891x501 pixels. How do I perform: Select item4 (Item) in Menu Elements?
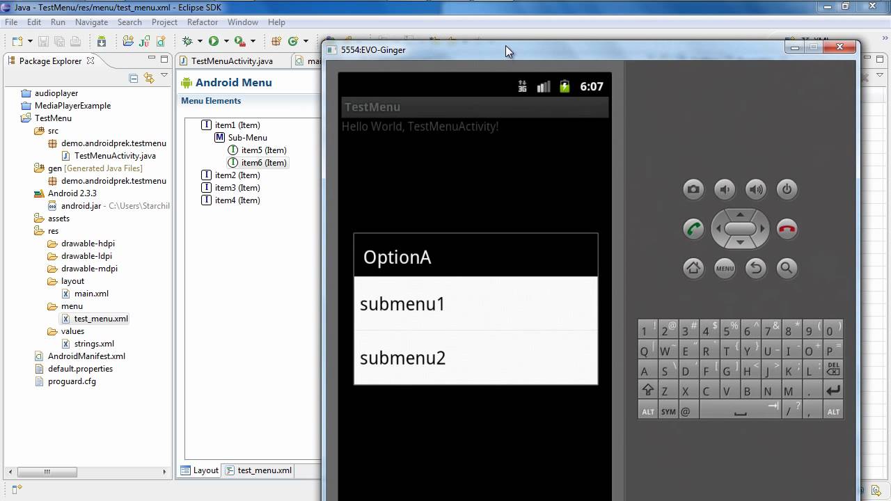coord(231,200)
